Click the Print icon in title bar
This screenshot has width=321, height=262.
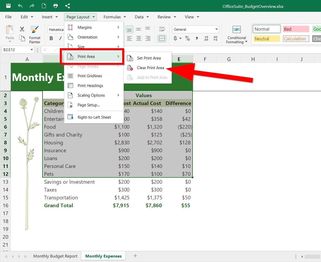pyautogui.click(x=56, y=6)
